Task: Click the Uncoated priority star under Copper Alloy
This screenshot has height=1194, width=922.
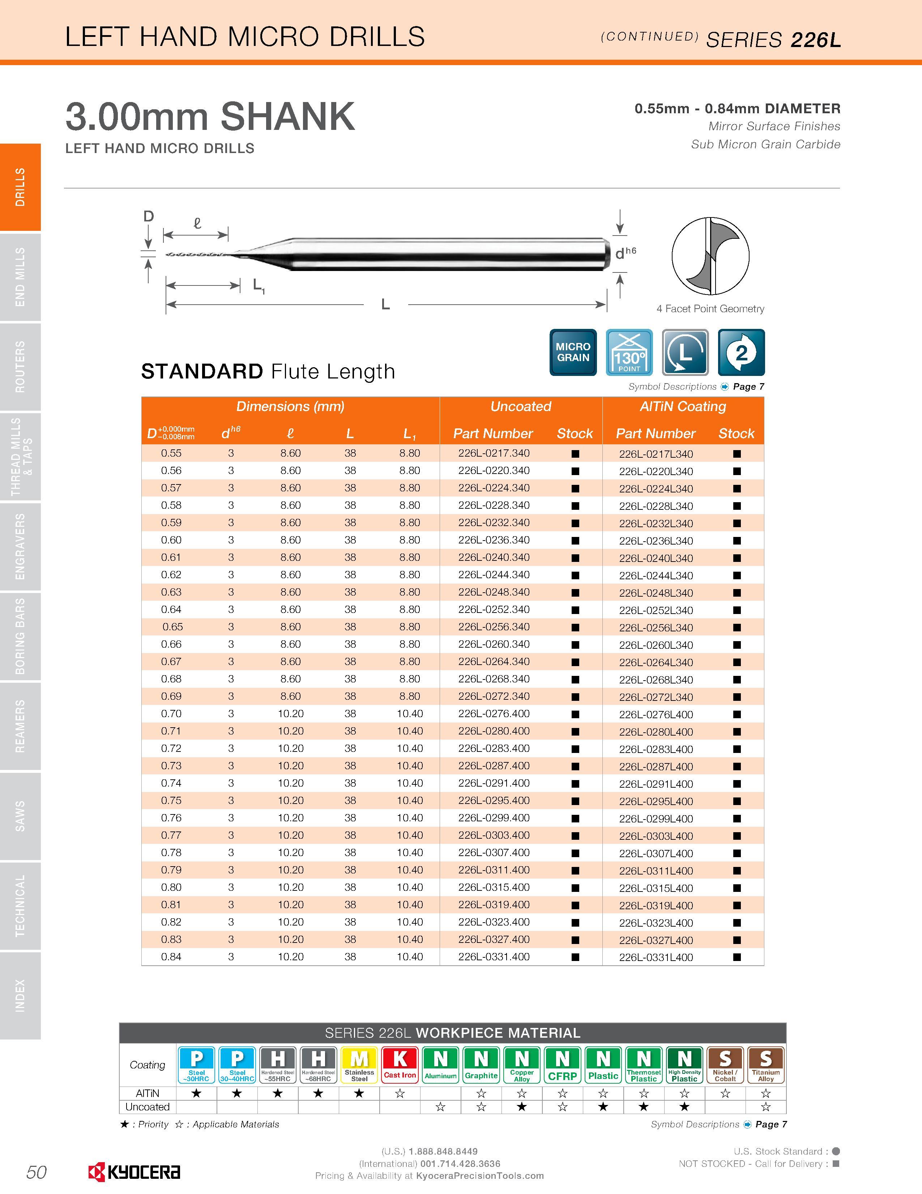Action: click(522, 1106)
